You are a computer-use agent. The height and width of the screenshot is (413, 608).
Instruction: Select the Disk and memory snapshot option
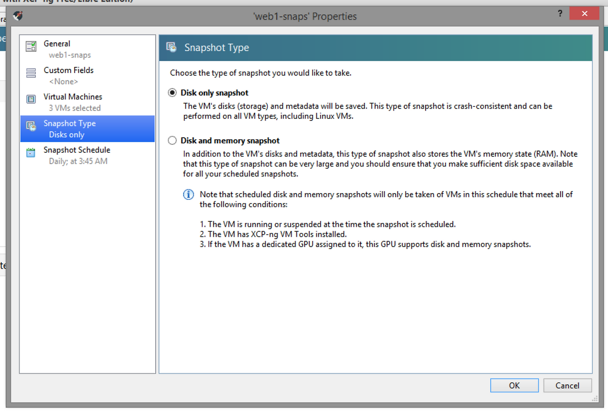(172, 141)
